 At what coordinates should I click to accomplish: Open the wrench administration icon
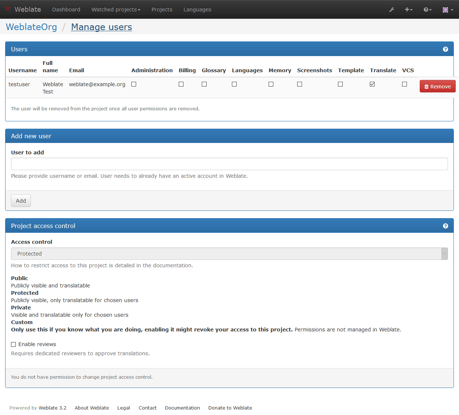392,10
